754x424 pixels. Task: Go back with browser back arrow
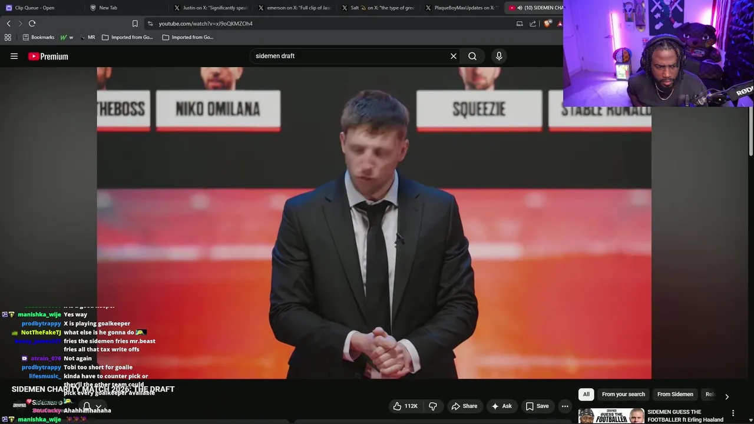pyautogui.click(x=8, y=24)
